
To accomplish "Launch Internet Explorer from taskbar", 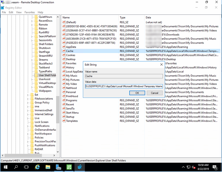I will 37,167.
